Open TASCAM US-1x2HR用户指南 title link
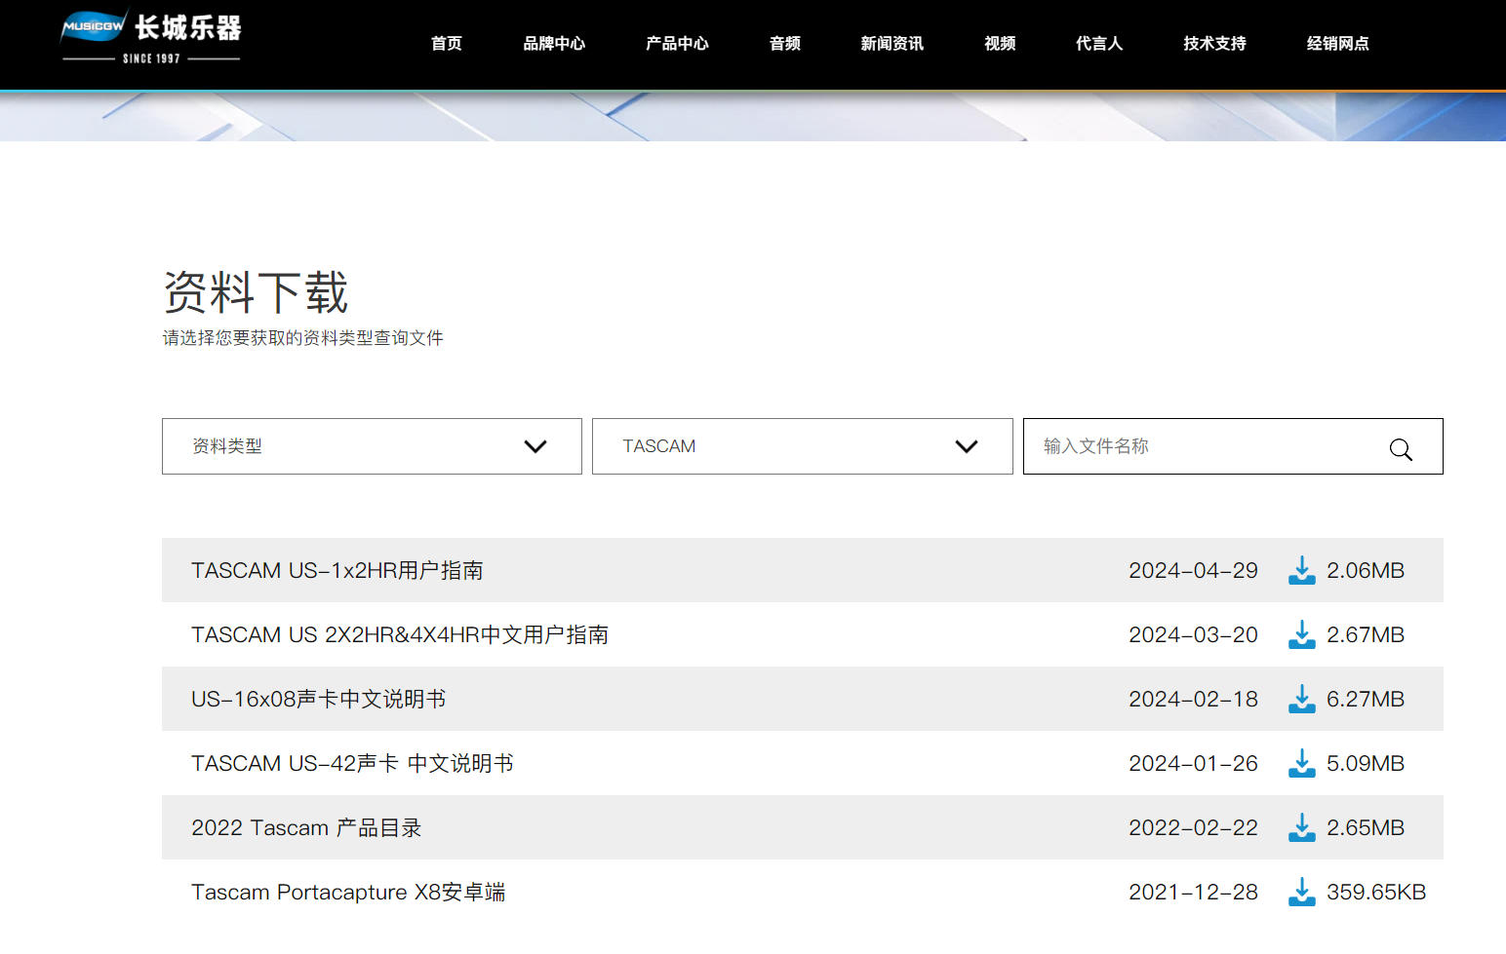The image size is (1506, 954). coord(337,571)
